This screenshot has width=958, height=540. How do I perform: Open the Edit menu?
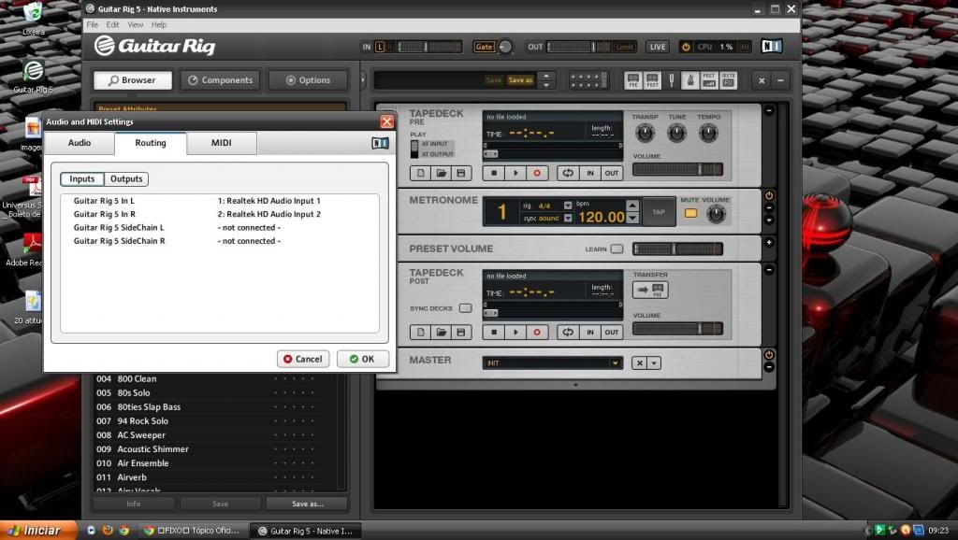point(112,25)
